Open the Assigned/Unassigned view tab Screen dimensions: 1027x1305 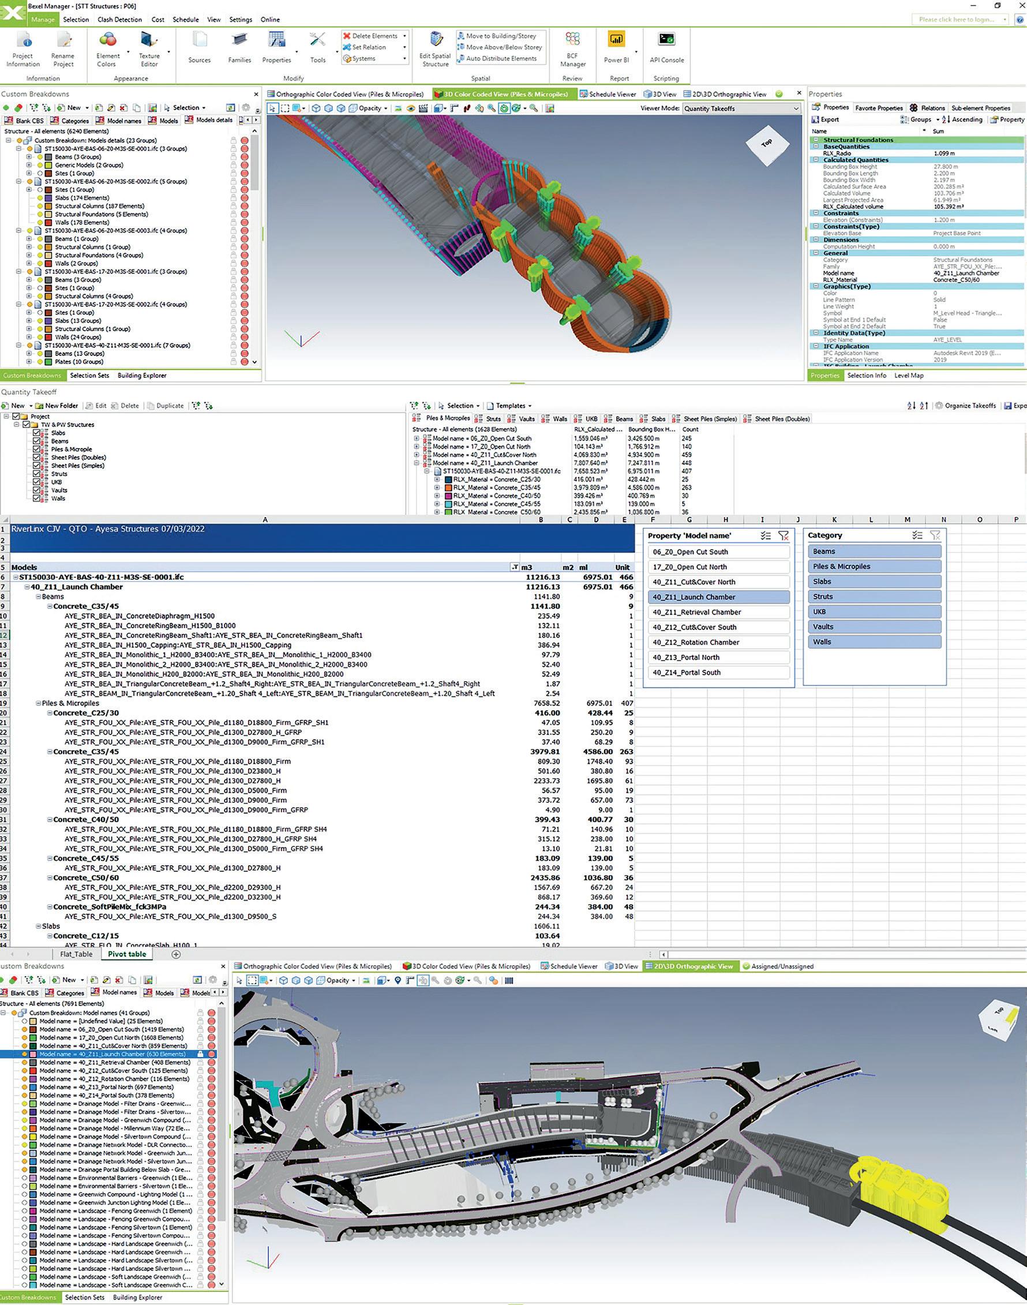click(778, 966)
